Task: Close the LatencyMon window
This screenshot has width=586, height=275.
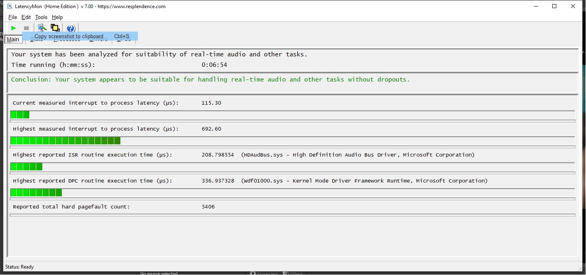Action: coord(573,6)
